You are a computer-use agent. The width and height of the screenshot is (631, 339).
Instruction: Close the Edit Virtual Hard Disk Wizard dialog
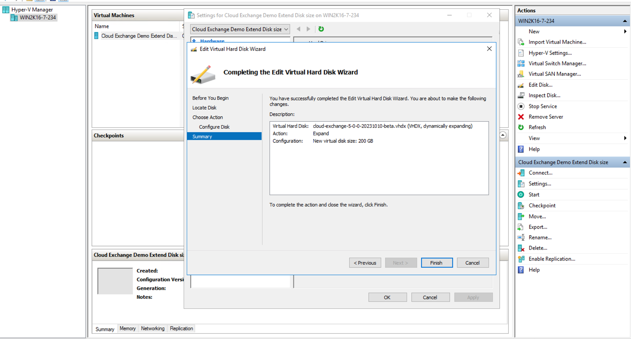[489, 49]
